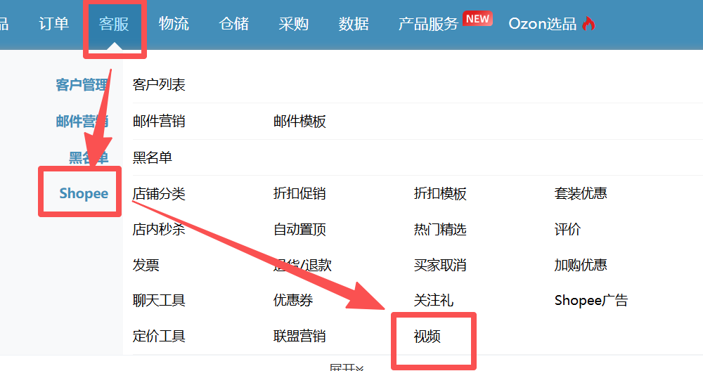Open the 产品服务 menu
The width and height of the screenshot is (703, 371).
pos(428,24)
